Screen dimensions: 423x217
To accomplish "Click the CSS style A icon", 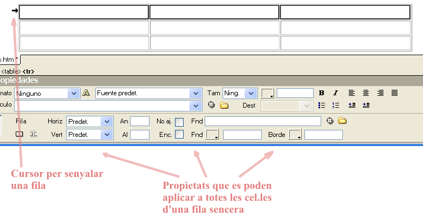I will point(86,93).
